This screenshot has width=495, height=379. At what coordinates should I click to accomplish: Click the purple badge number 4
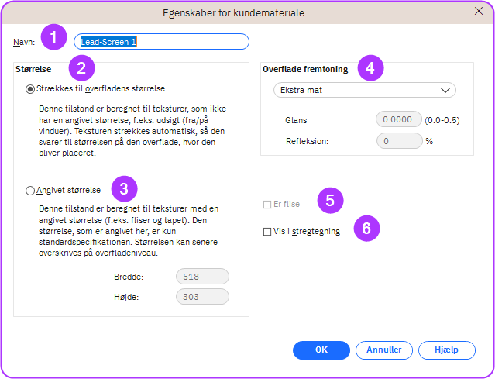click(x=370, y=68)
